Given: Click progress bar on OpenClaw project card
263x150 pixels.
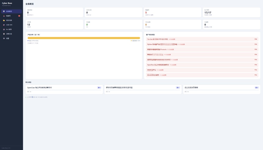Looking at the screenshot, I should pos(64,90).
